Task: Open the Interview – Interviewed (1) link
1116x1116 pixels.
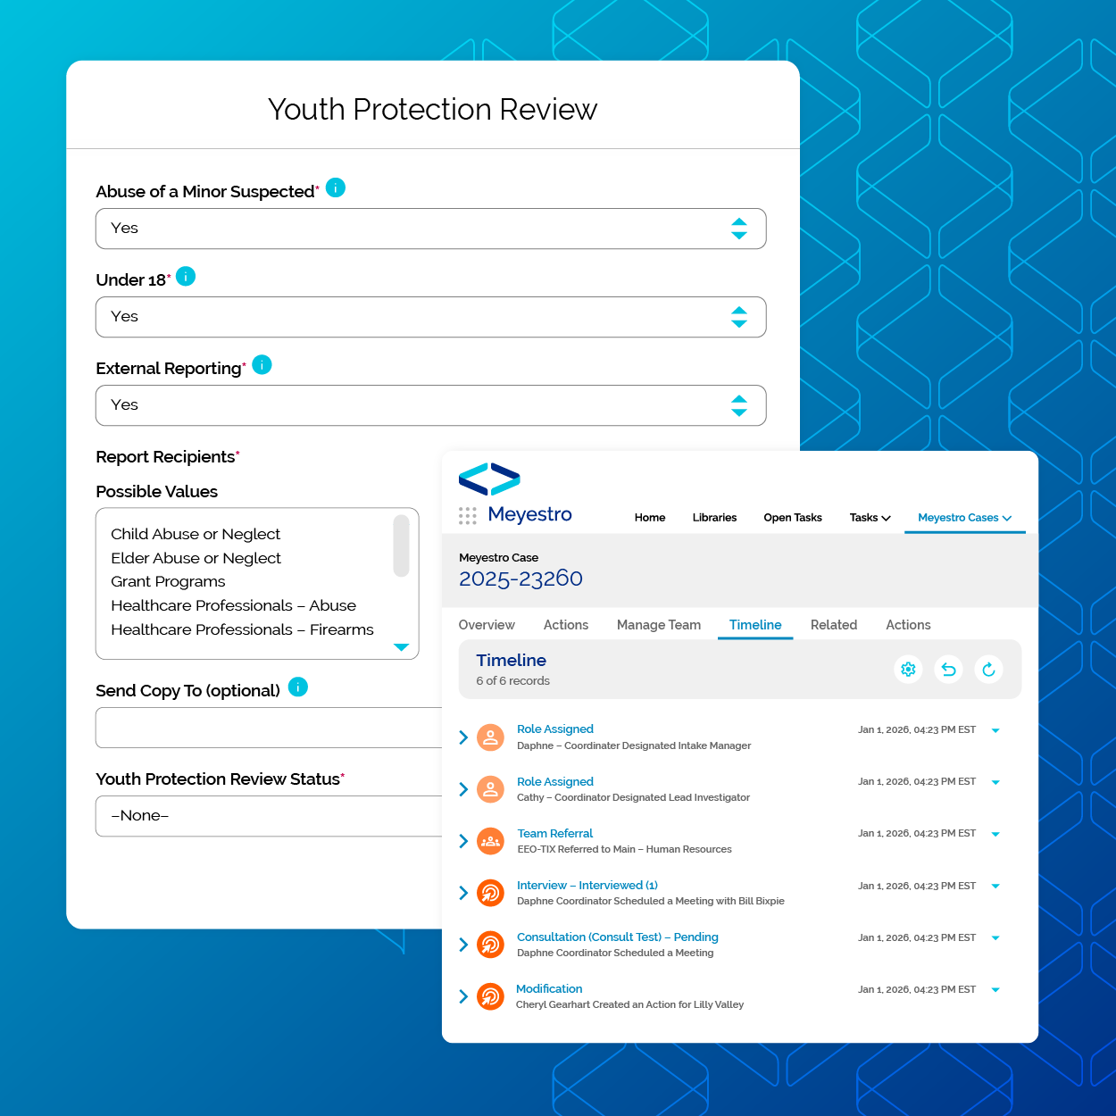Action: [x=587, y=885]
